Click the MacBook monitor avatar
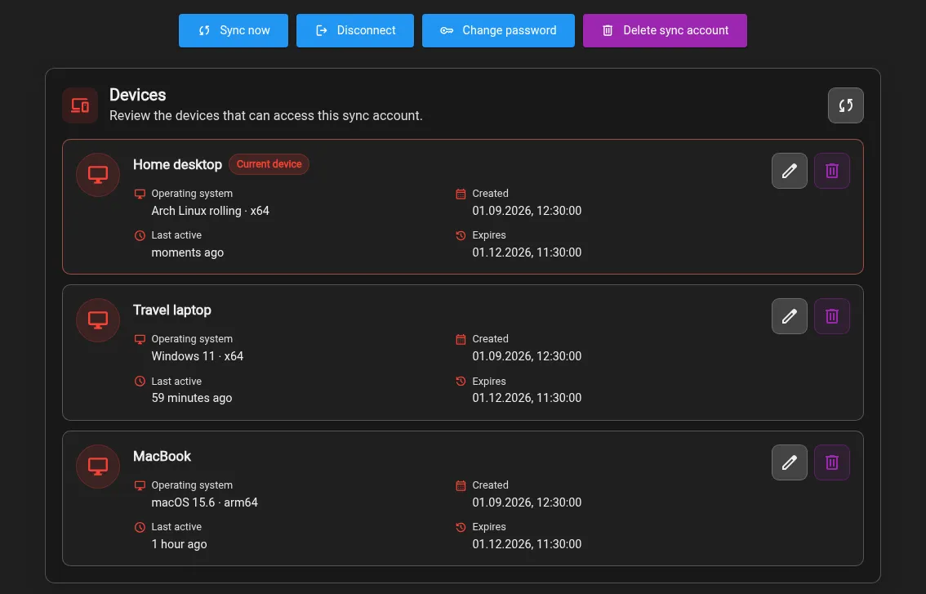This screenshot has width=926, height=594. pos(98,467)
